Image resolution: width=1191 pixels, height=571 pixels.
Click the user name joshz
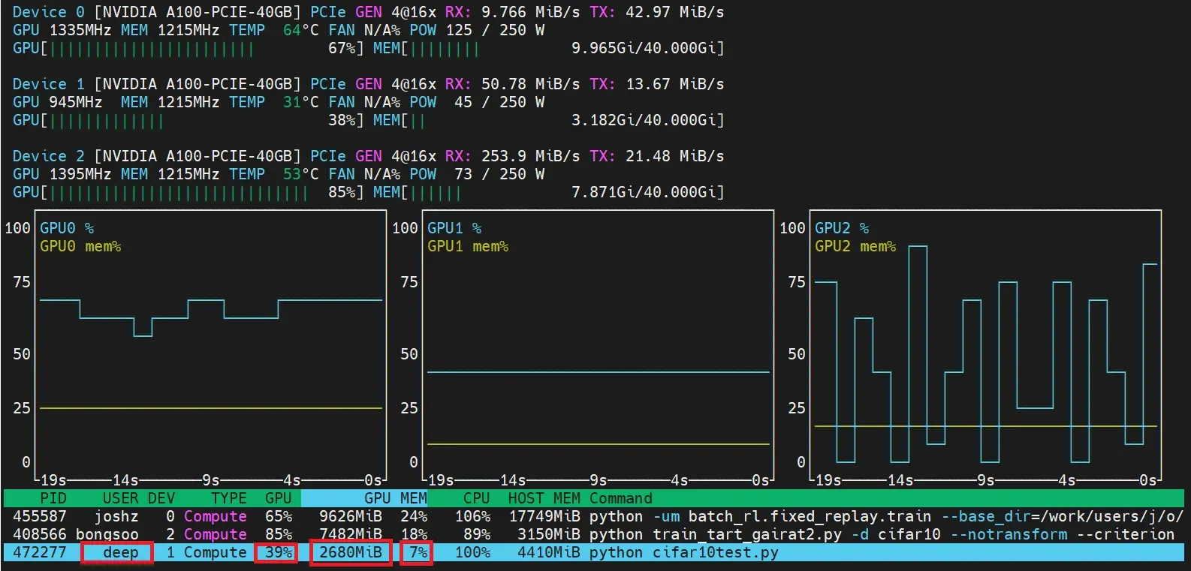point(116,516)
